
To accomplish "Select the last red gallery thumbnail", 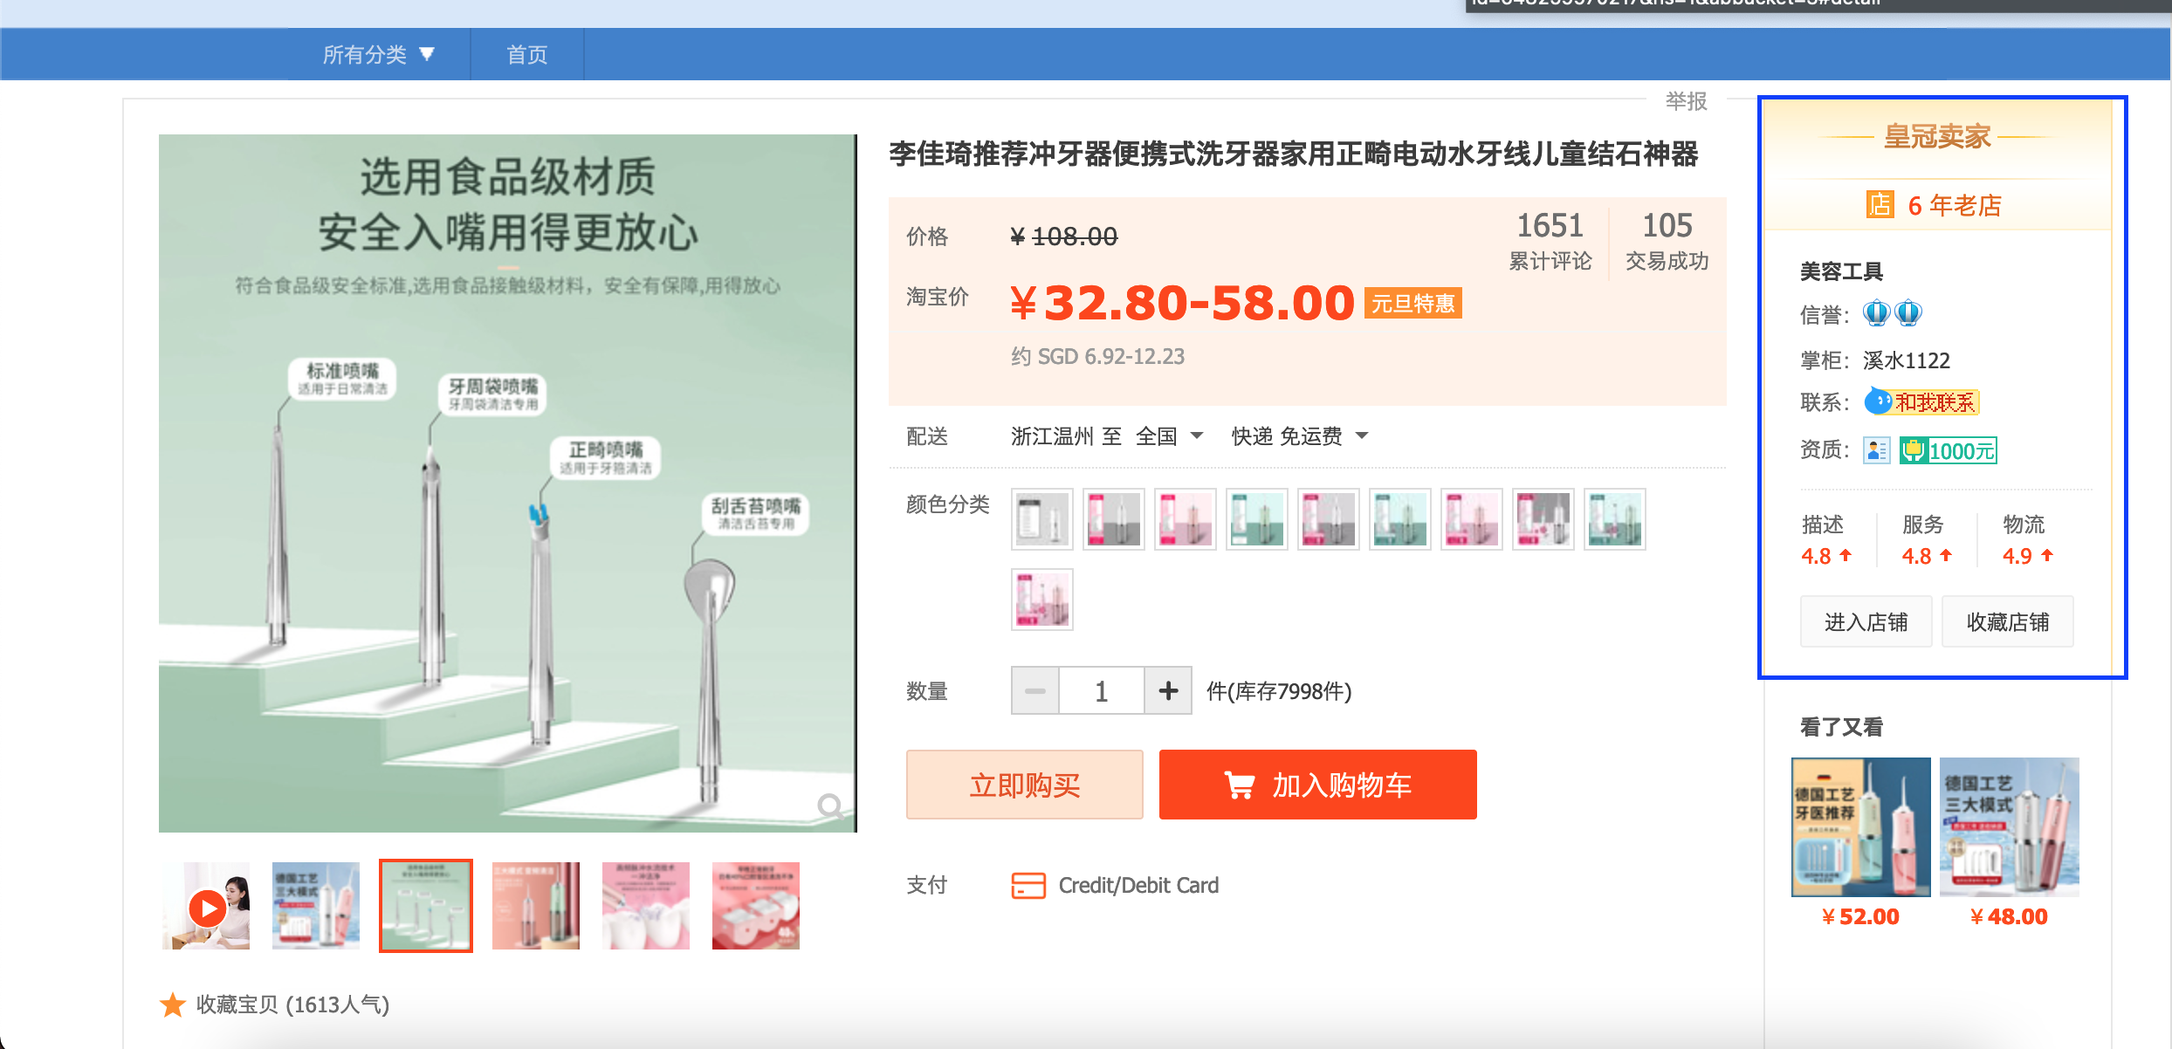I will tap(756, 906).
